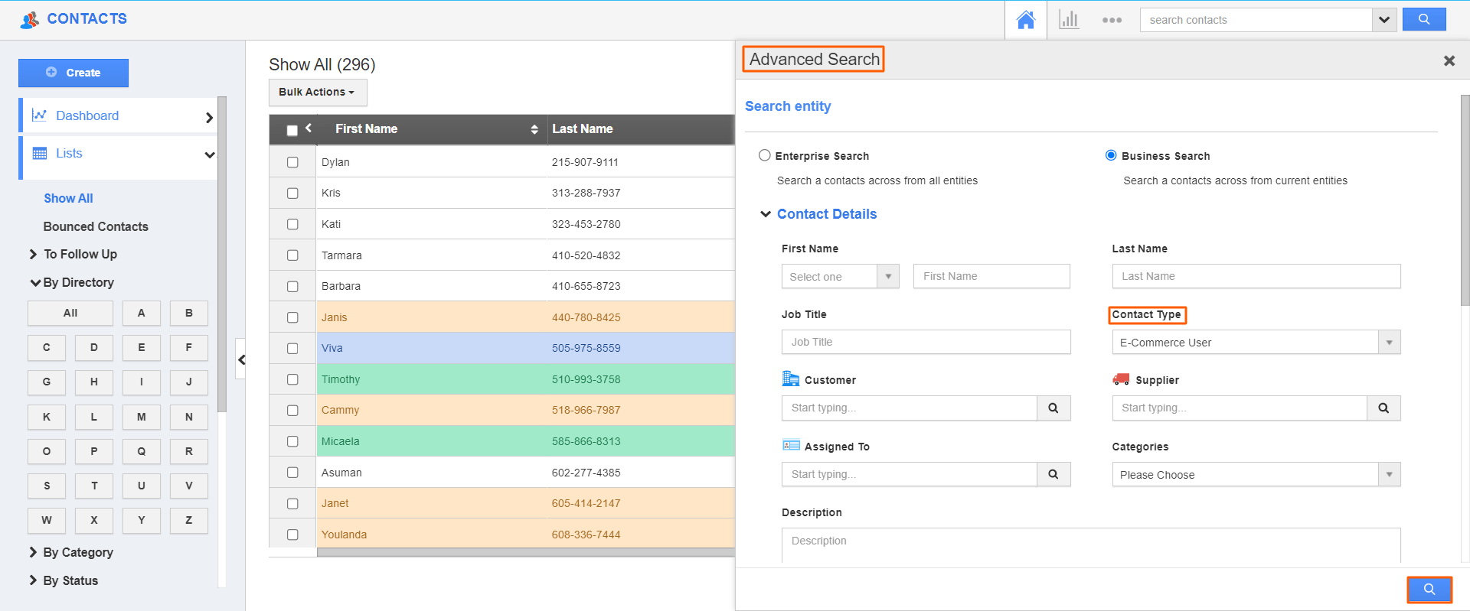Filter directory by letter M
Screen dimensions: 1470x611
(142, 417)
